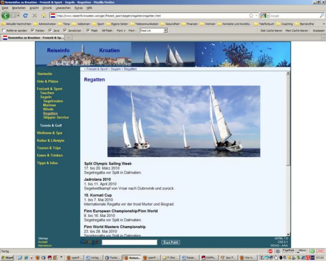This screenshot has height=261, width=326.
Task: Disable the JavaScript checkbox
Action: pos(65,30)
